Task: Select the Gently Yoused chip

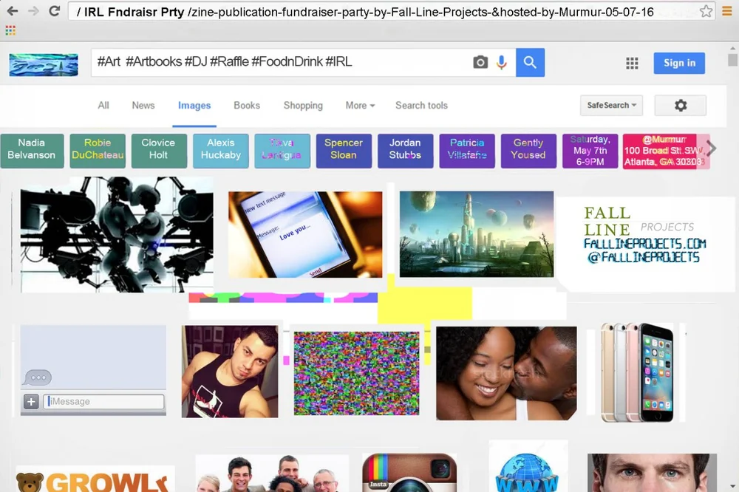Action: (x=528, y=151)
